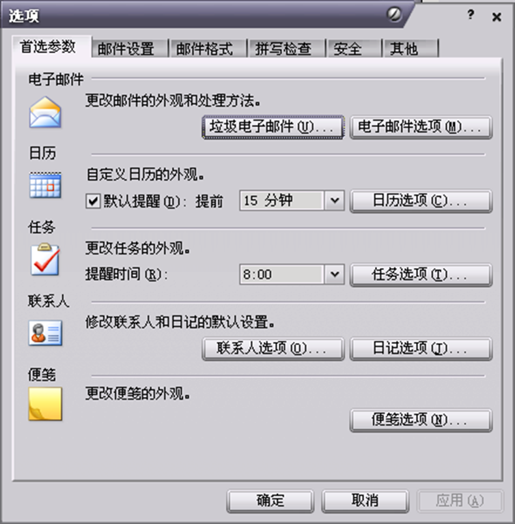Expand the 15 分钟 reminder dropdown
This screenshot has height=524, width=515.
click(x=334, y=201)
